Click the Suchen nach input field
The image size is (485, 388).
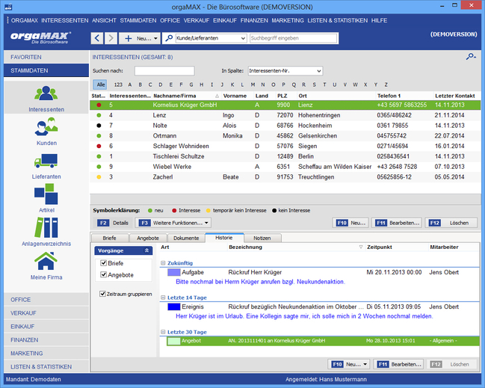[164, 71]
